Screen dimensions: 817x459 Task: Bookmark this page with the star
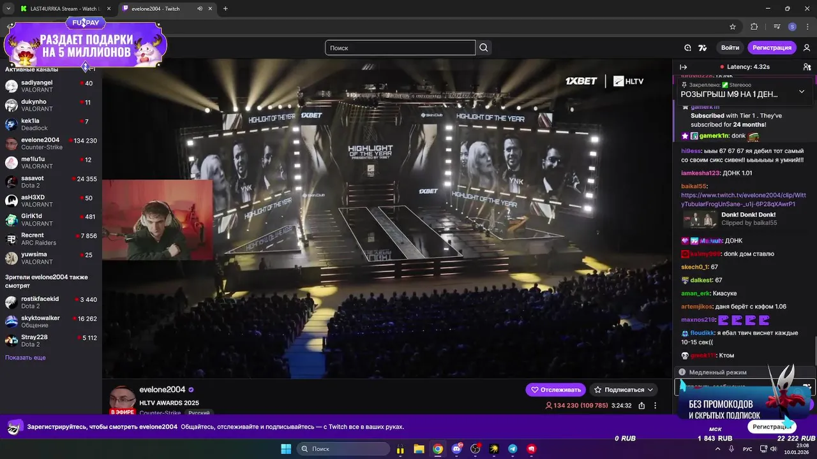pos(733,27)
